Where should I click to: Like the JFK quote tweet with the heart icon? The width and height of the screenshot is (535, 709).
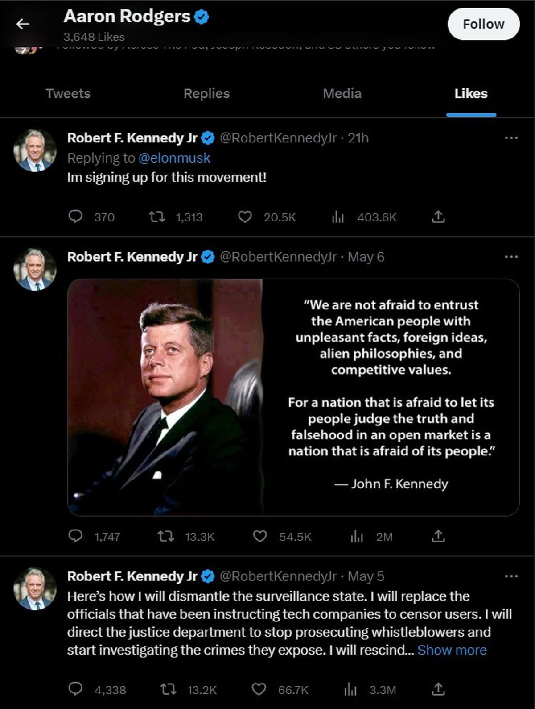pyautogui.click(x=261, y=537)
